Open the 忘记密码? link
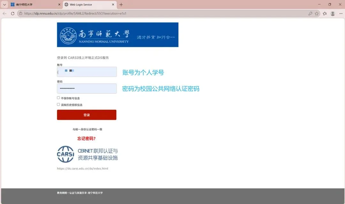The width and height of the screenshot is (345, 204). 87,139
